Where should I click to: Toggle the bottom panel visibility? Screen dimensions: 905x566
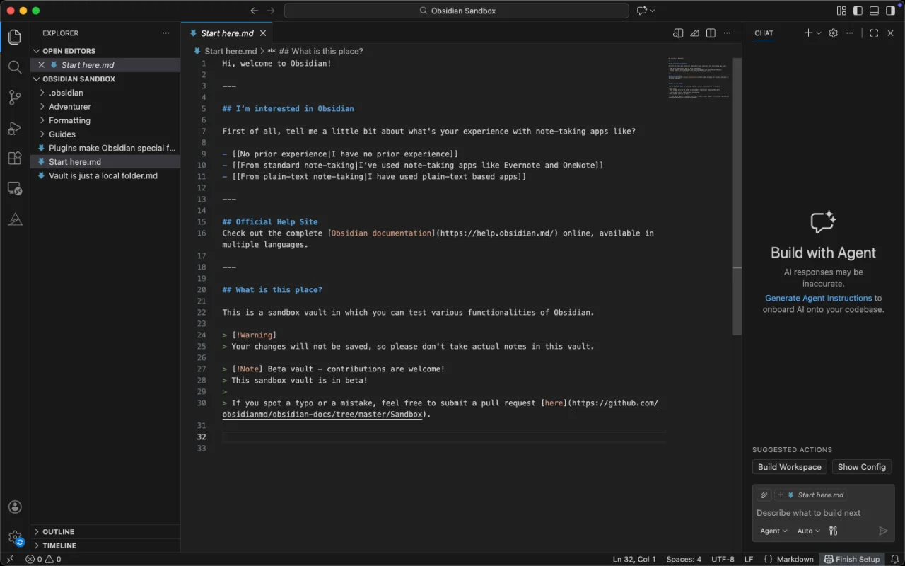click(x=874, y=11)
